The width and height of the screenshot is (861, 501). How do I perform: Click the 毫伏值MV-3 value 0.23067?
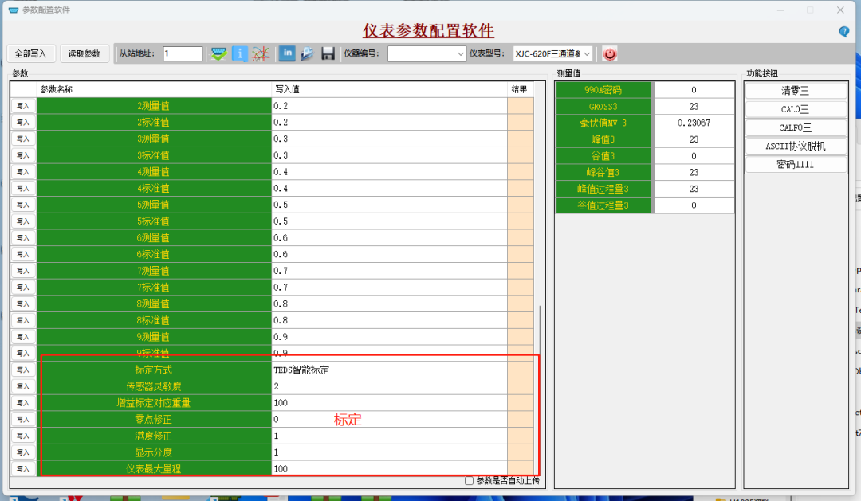tap(694, 123)
